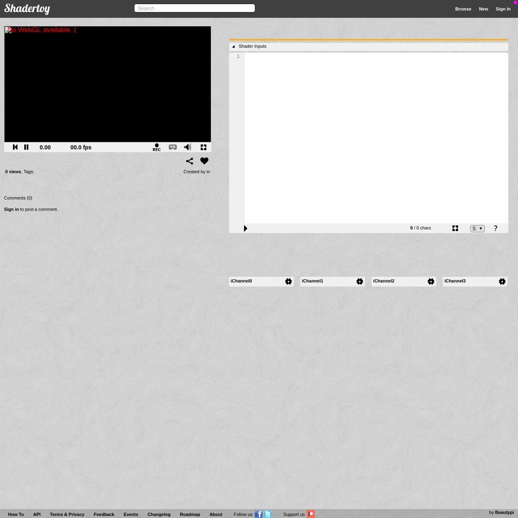
Task: Open the How To footer link
Action: click(x=16, y=514)
